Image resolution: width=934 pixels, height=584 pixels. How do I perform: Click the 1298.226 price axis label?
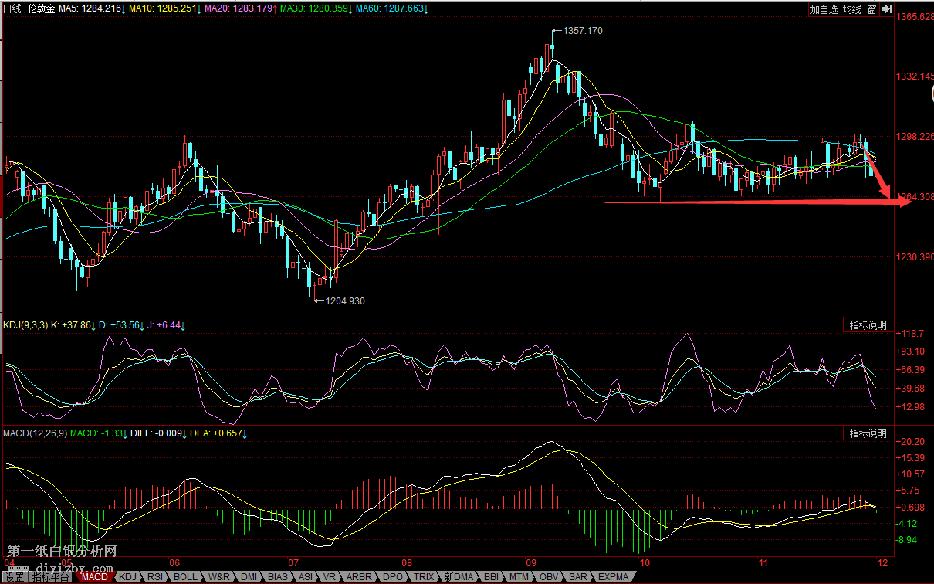(x=916, y=137)
